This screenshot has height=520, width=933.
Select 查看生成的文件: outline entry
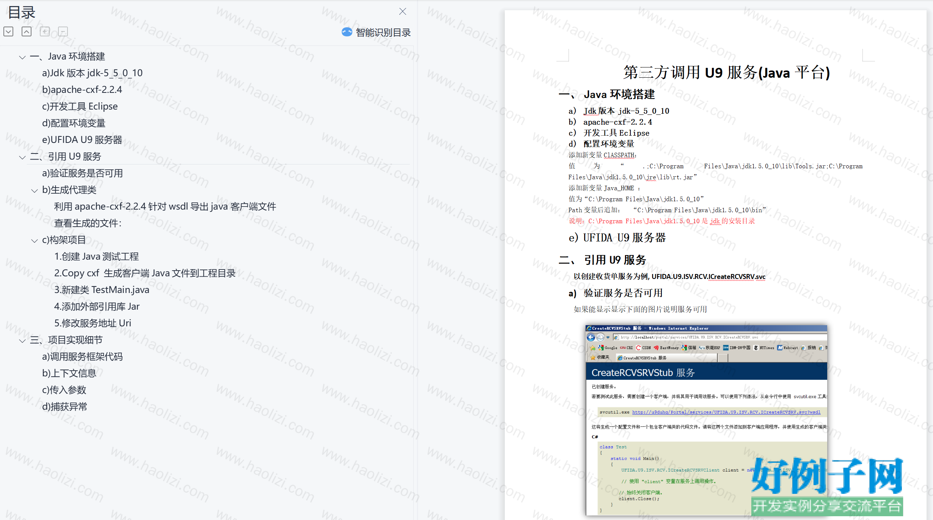tap(88, 223)
